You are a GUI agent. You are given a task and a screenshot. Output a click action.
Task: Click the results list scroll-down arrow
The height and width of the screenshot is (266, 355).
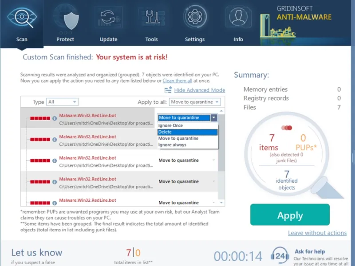(x=221, y=203)
